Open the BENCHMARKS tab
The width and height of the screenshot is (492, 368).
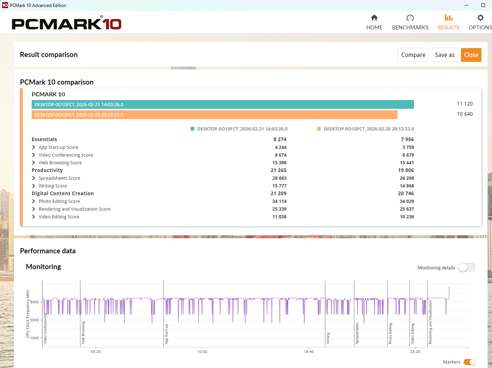pos(410,22)
